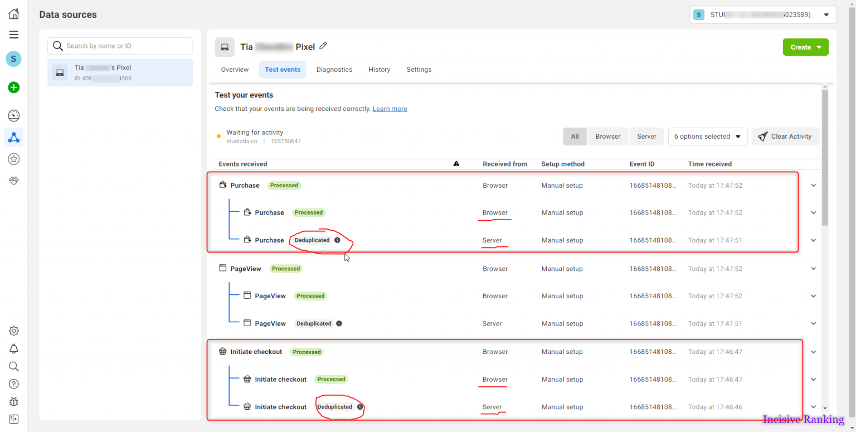Screen dimensions: 856x432
Task: Expand the top-level Initiate checkout chevron
Action: click(813, 352)
